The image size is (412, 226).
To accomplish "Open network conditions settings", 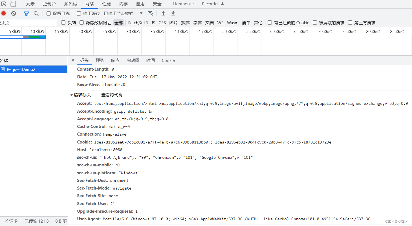I will coord(151,13).
